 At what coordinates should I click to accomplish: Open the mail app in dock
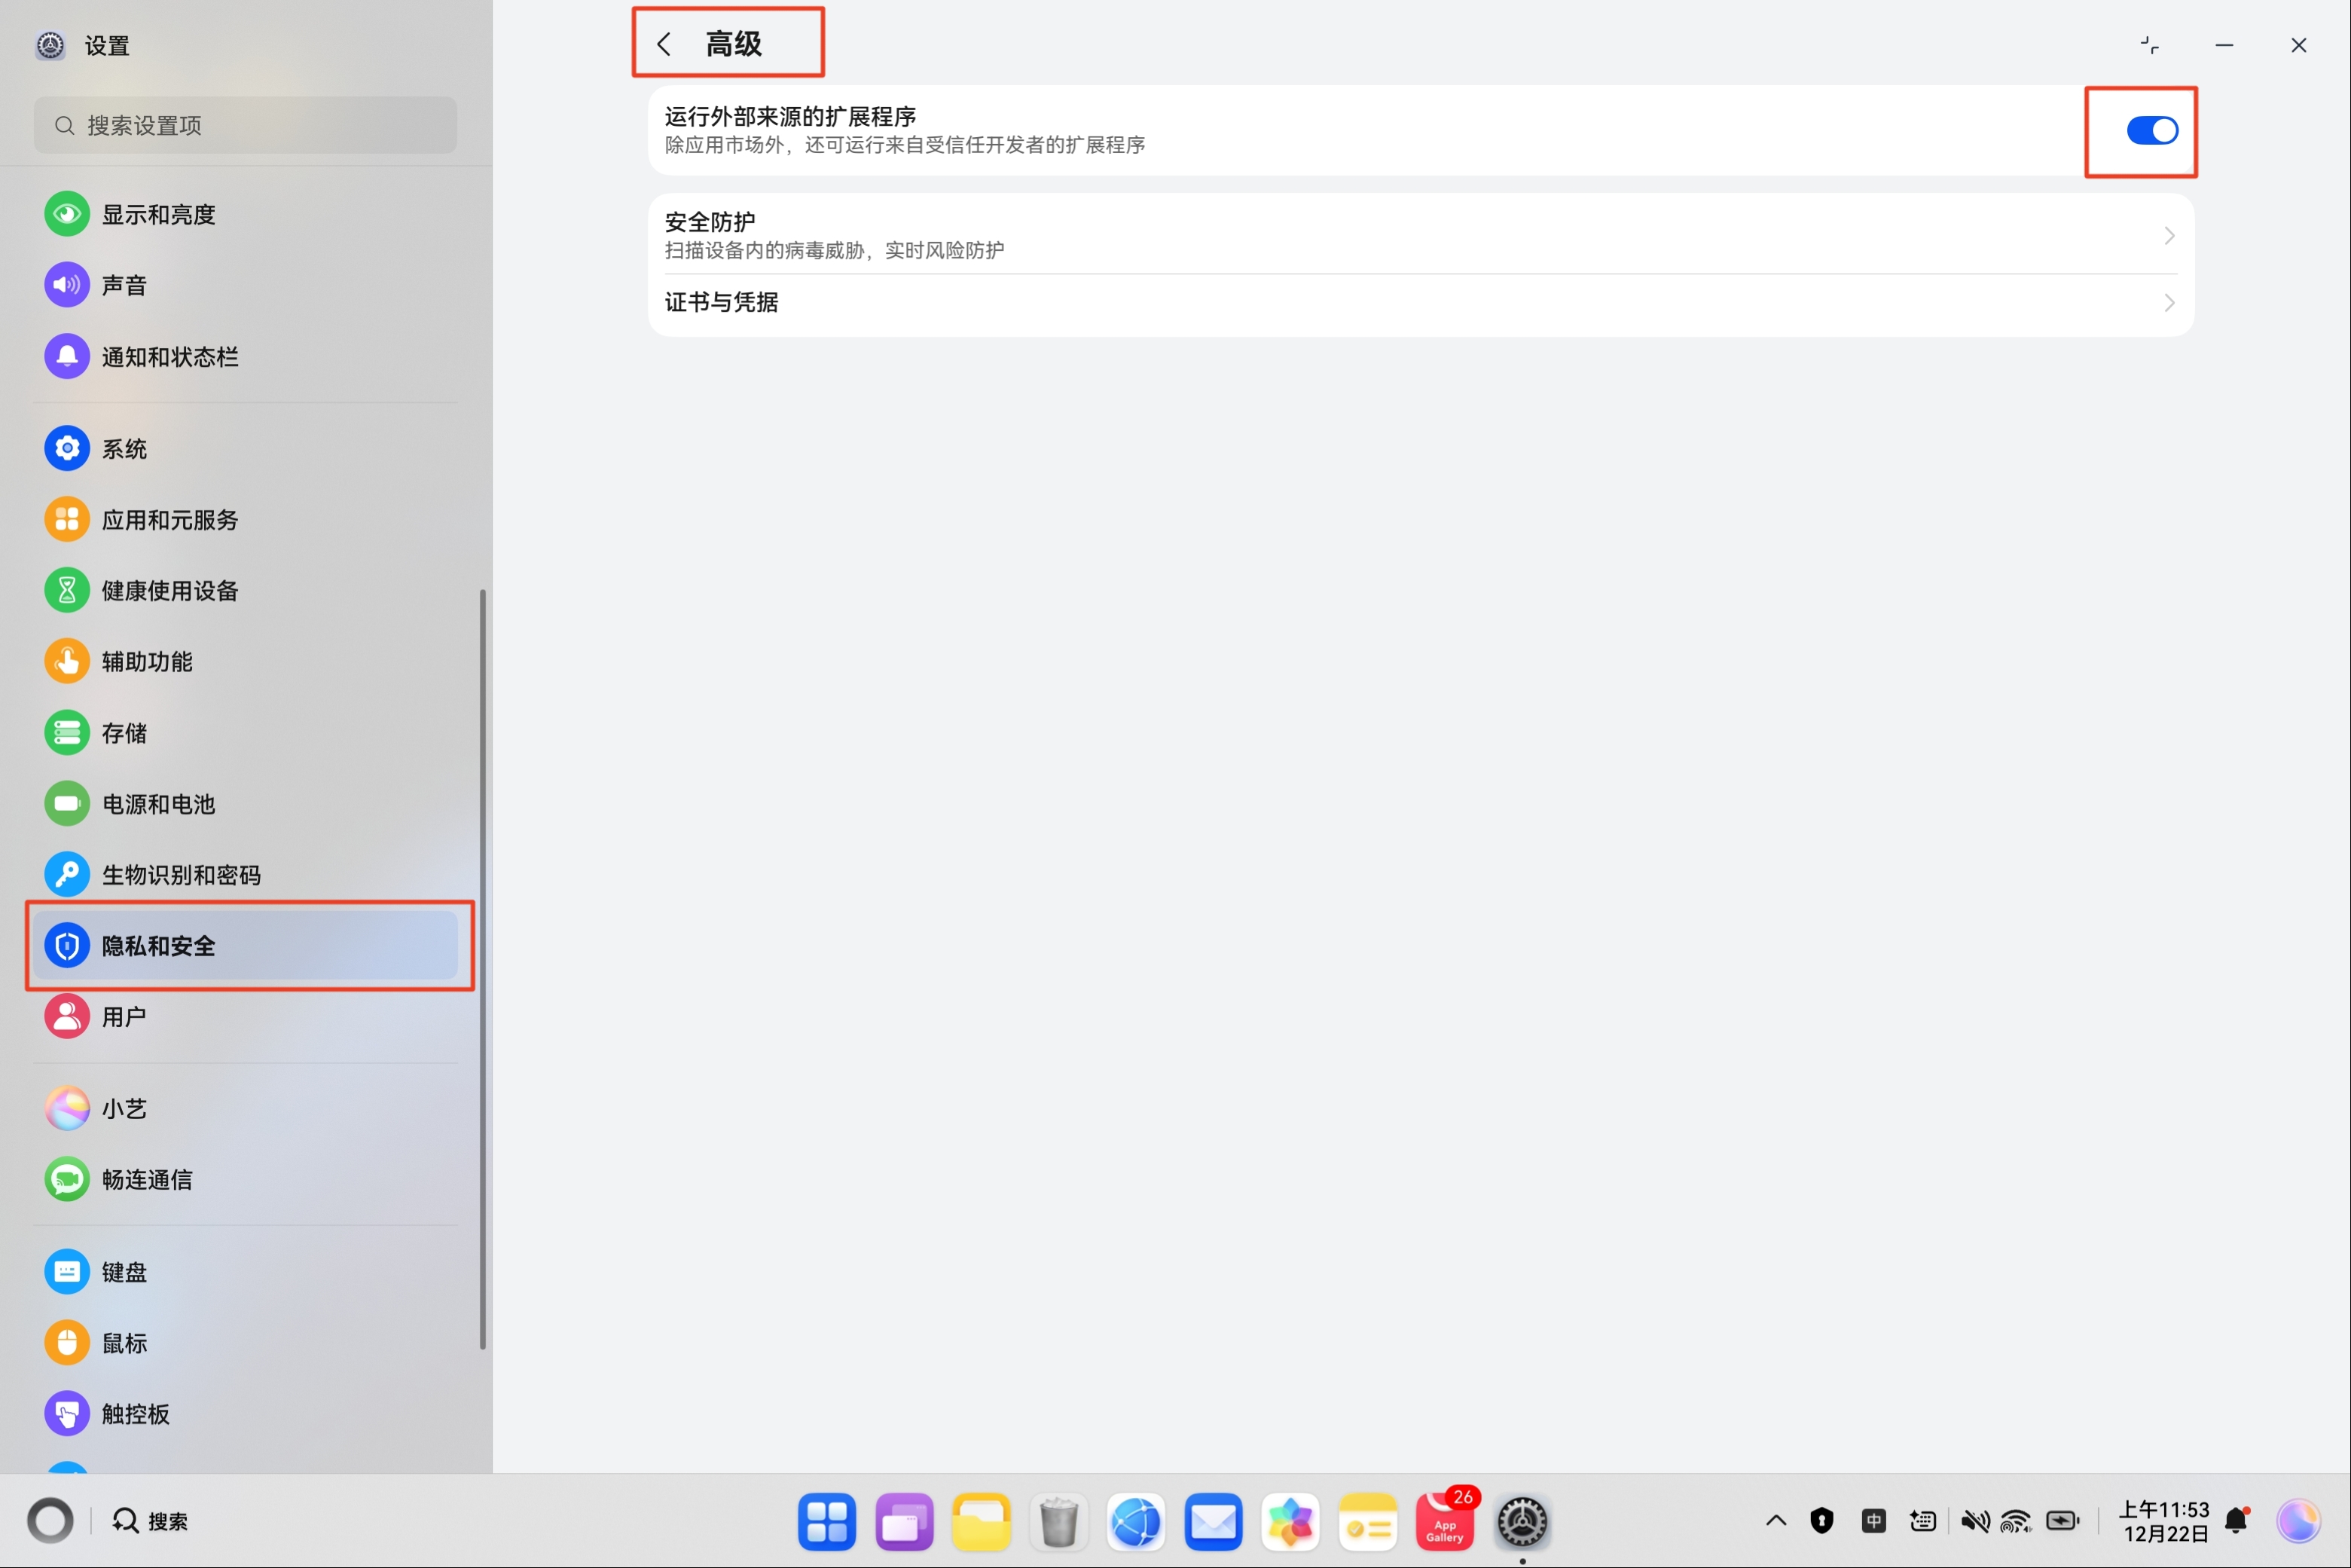(x=1213, y=1523)
